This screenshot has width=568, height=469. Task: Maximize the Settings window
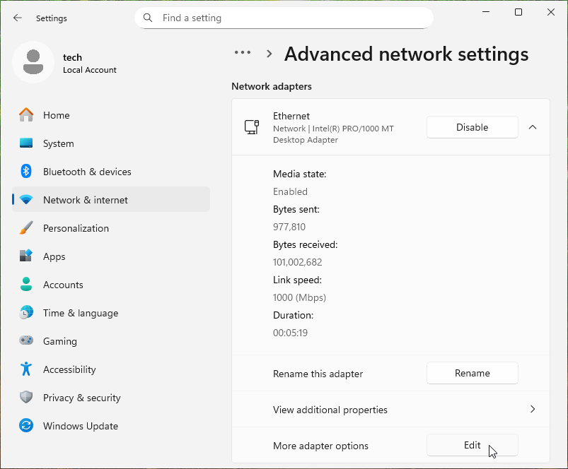point(518,12)
